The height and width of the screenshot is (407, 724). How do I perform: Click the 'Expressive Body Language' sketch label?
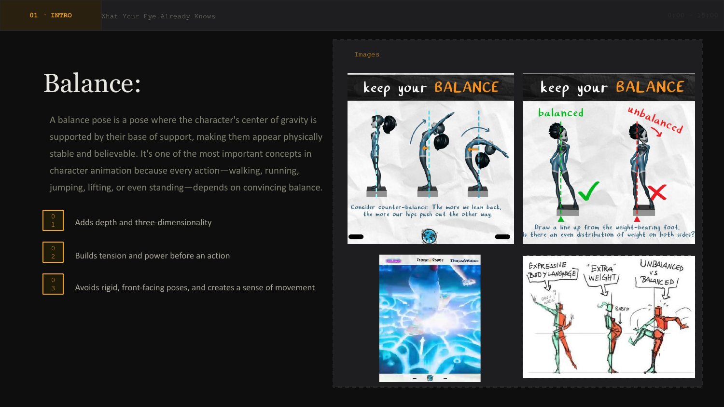(x=552, y=270)
